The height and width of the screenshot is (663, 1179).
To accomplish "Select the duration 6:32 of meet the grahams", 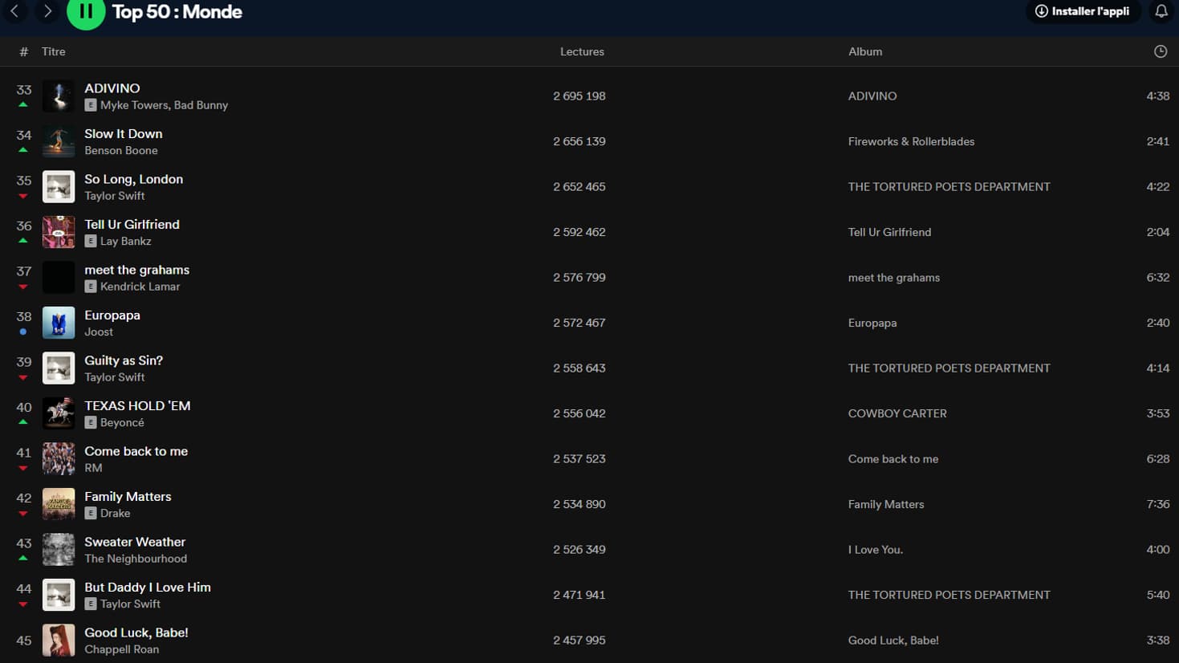I will tap(1158, 278).
